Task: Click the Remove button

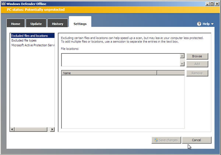Action: point(197,73)
